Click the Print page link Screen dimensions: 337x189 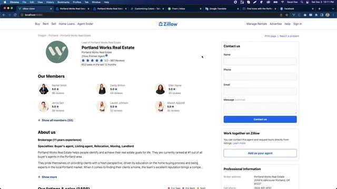point(270,36)
